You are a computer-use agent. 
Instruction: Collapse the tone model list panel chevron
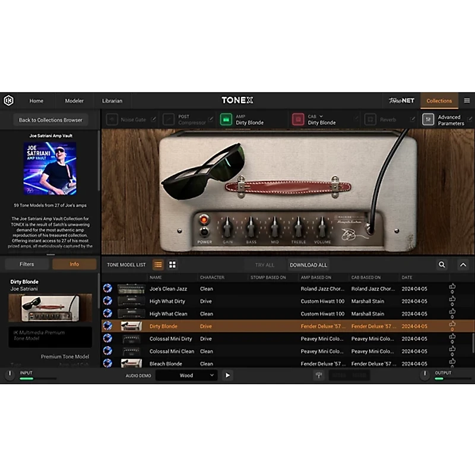[x=463, y=265]
